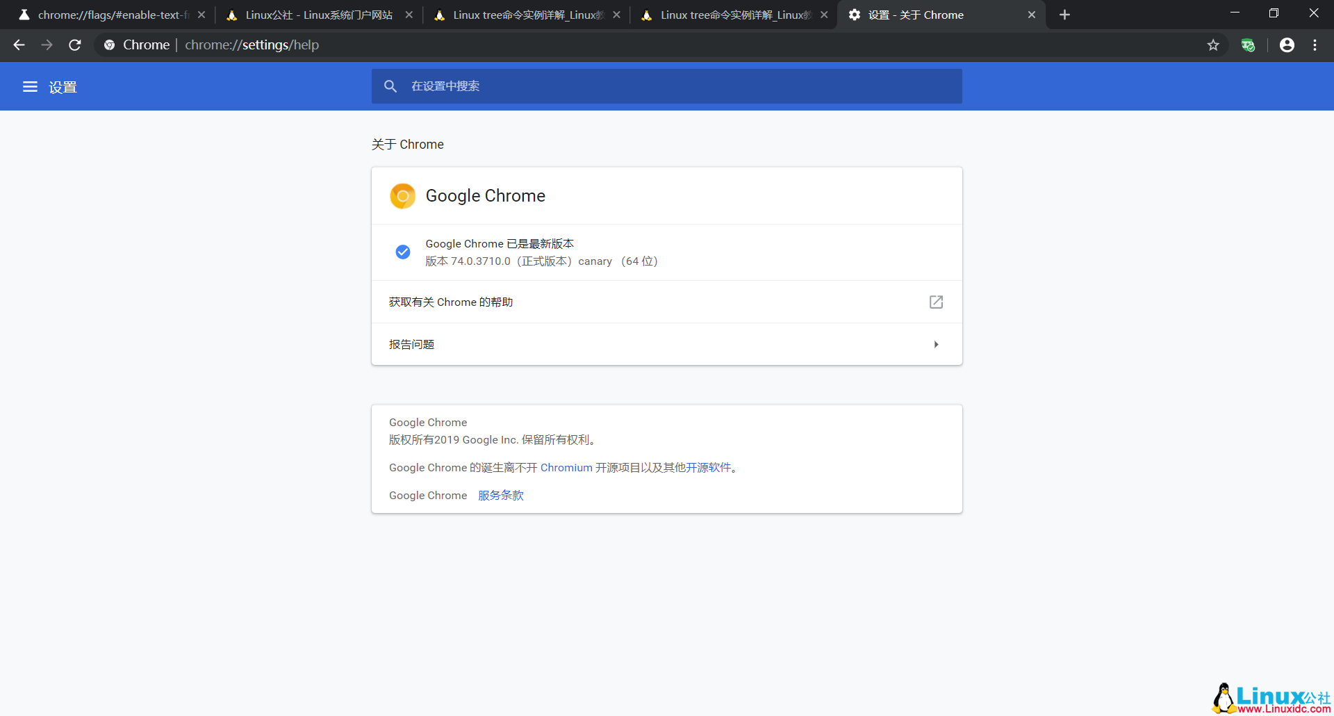This screenshot has height=716, width=1334.
Task: Click the 设置 header title
Action: [x=63, y=87]
